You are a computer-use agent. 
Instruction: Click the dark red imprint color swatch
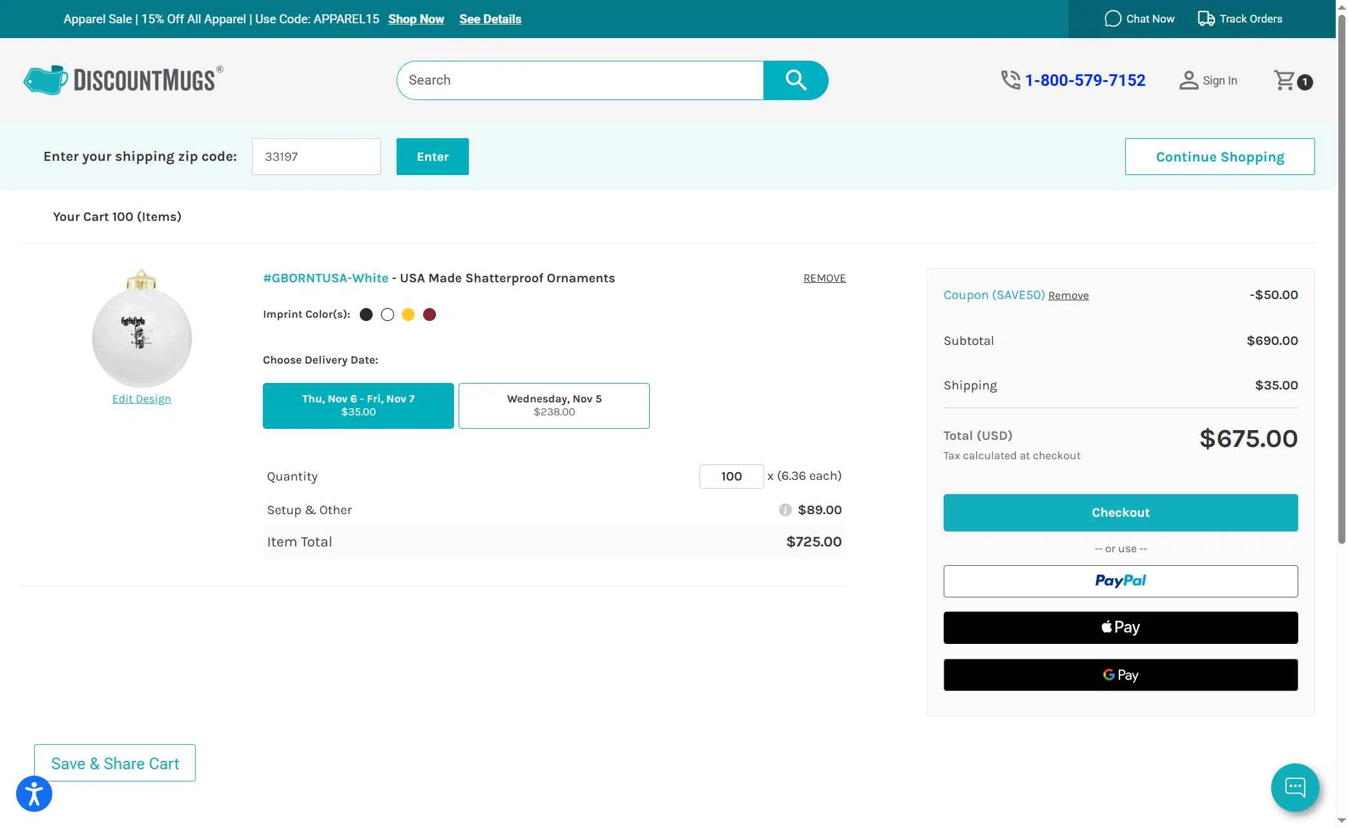click(430, 315)
